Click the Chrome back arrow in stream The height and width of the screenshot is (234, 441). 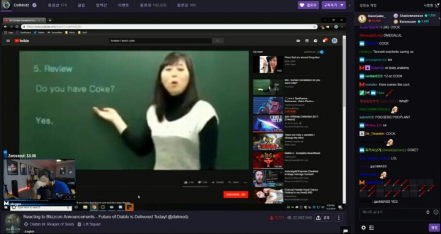tap(6, 27)
